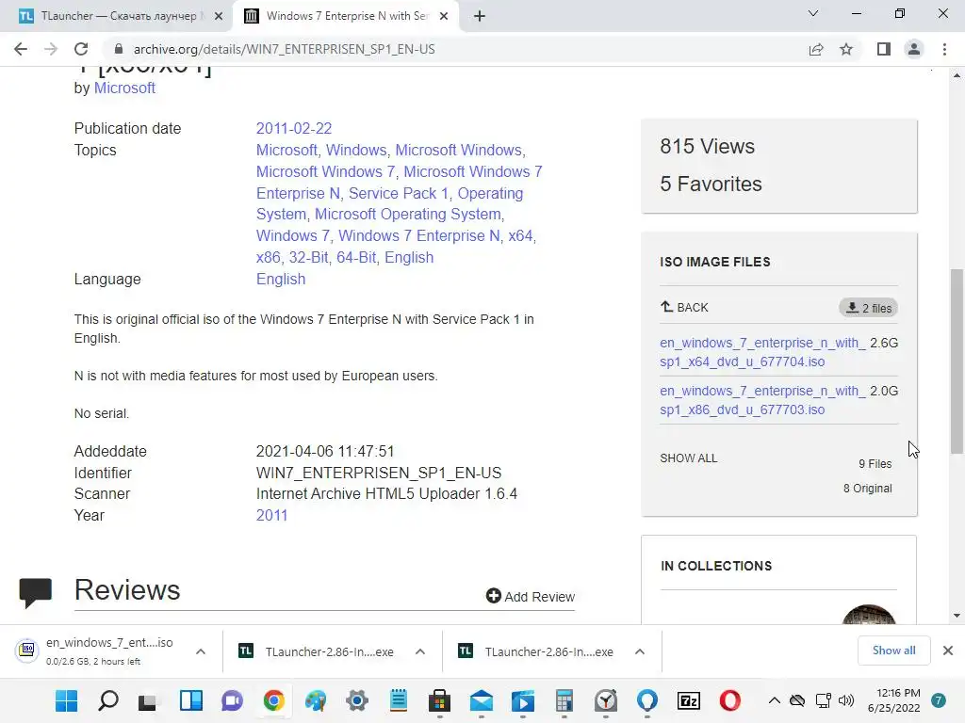The width and height of the screenshot is (965, 723).
Task: Close the Windows 7 Enterprise N tab
Action: [x=444, y=16]
